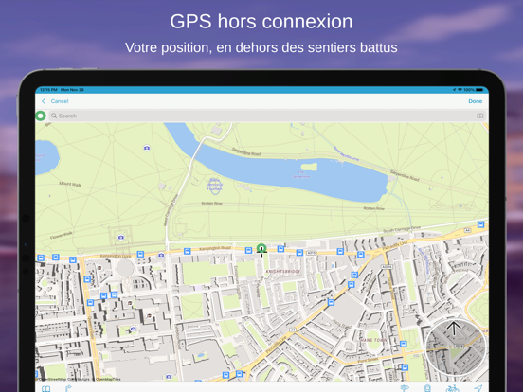Screen dimensions: 523x392
Task: Tap the Cancel button
Action: point(60,101)
